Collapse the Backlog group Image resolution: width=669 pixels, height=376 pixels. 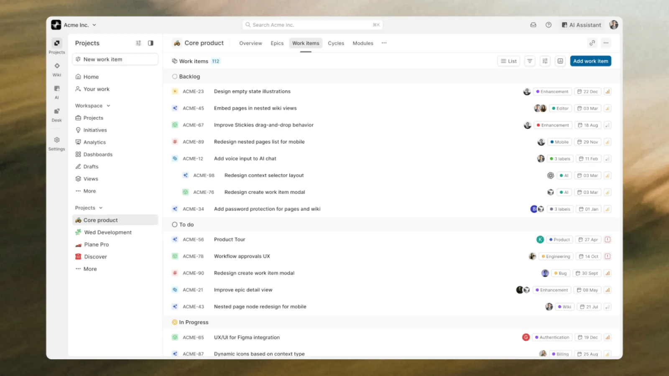click(186, 76)
